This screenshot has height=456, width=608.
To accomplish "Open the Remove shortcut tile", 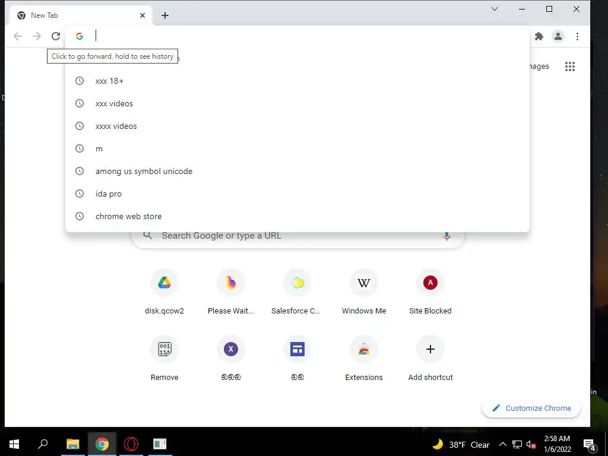I will tap(164, 359).
